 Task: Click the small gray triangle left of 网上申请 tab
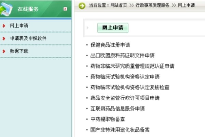tap(87, 28)
